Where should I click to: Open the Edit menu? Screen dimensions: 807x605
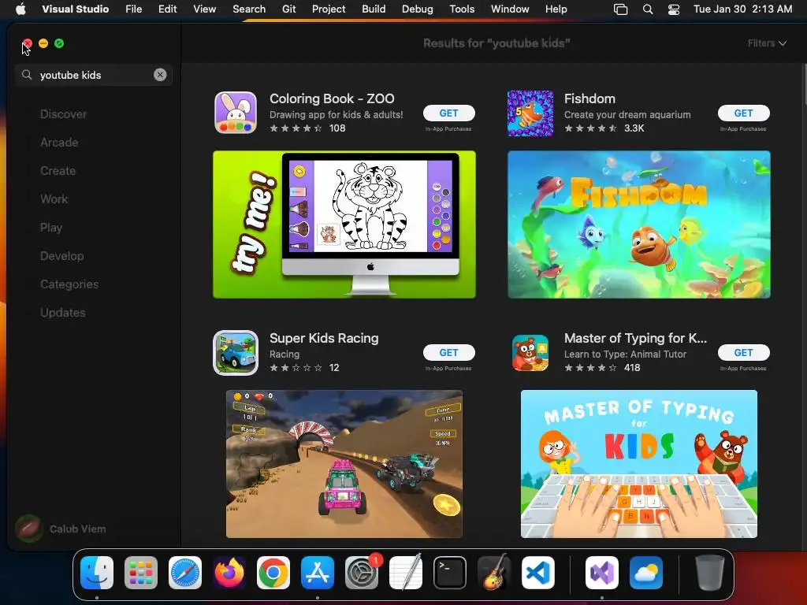(x=167, y=9)
